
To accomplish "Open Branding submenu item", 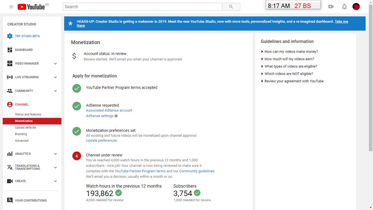I will click(x=21, y=134).
